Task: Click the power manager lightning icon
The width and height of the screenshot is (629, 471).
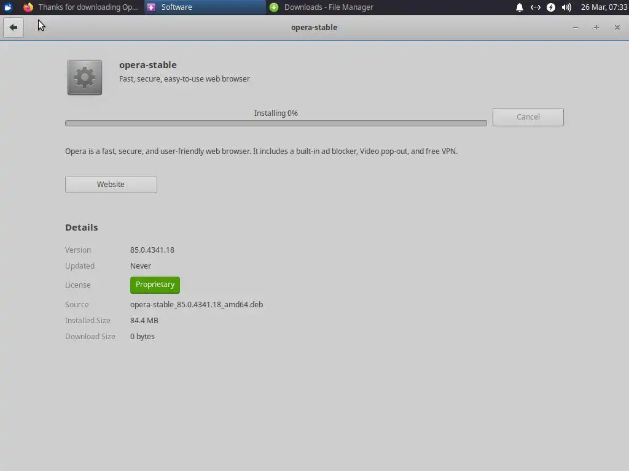Action: click(x=551, y=7)
